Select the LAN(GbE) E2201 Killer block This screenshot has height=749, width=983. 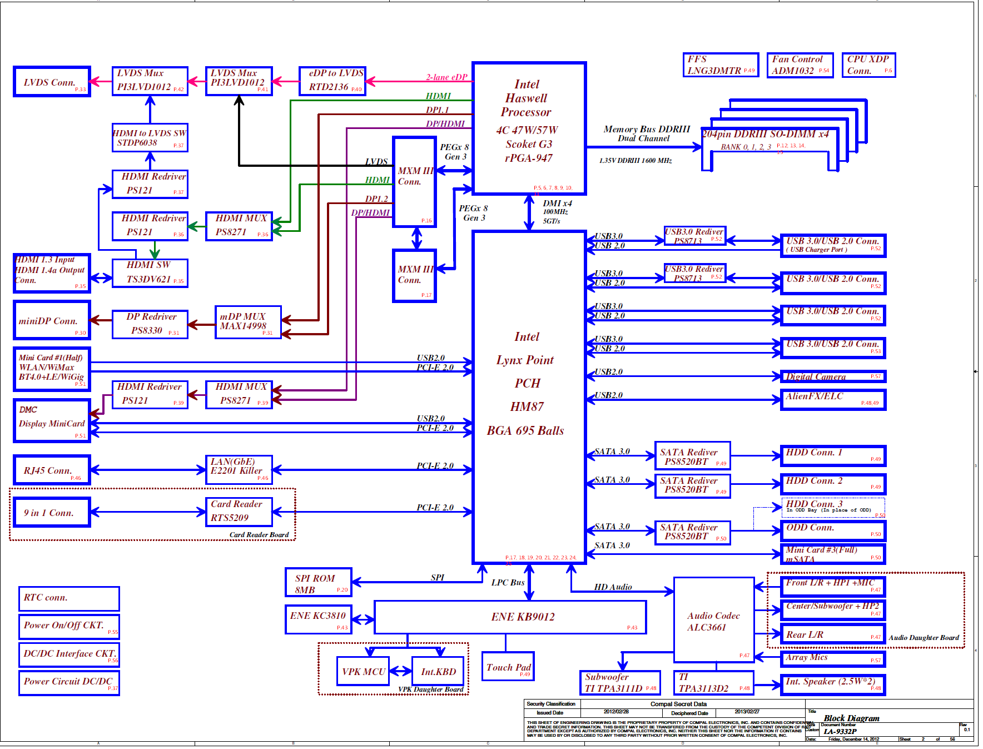(x=239, y=470)
